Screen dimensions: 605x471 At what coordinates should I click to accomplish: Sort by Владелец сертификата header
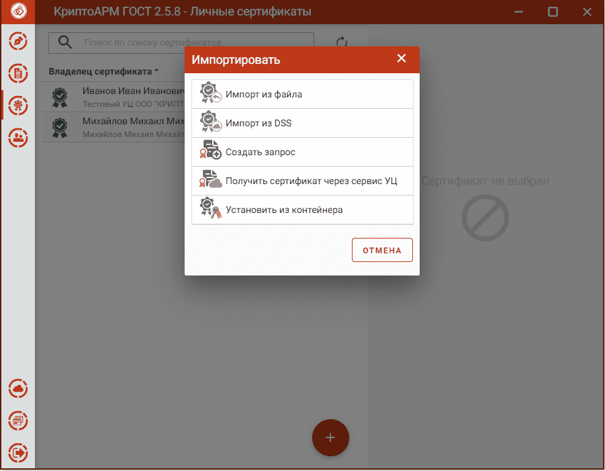[103, 71]
